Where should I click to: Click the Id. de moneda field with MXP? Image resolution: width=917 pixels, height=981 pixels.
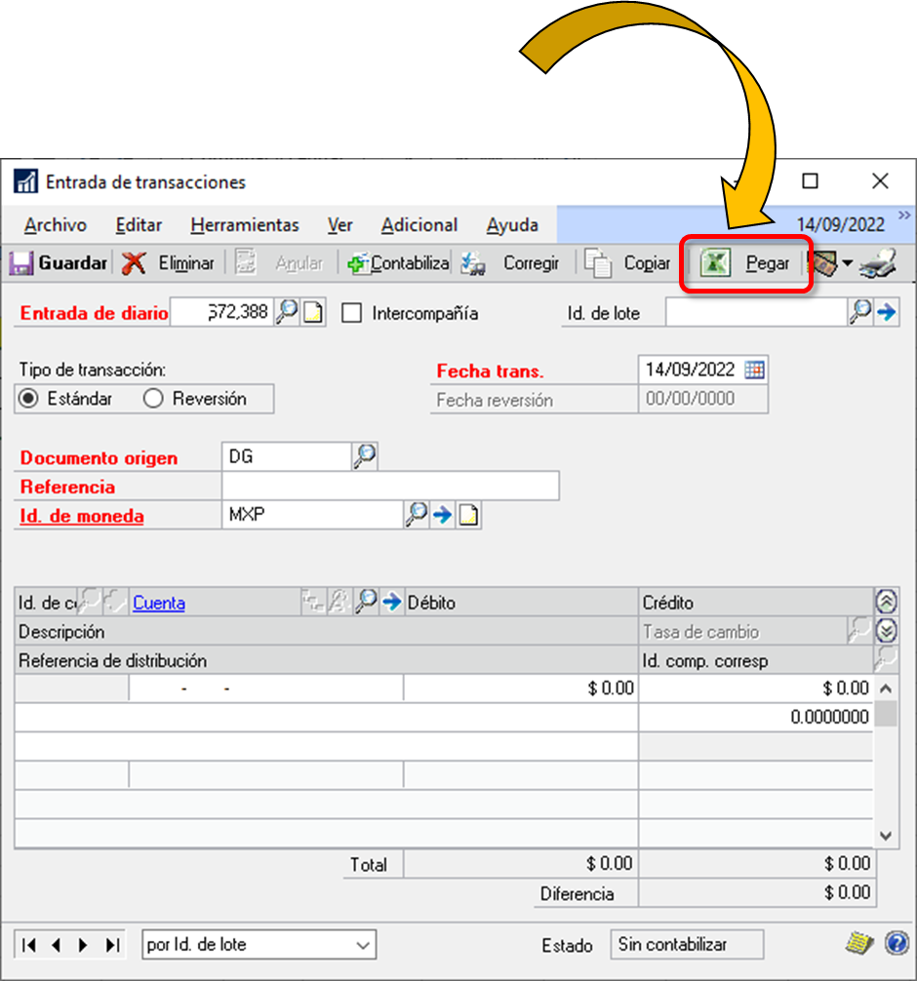tap(312, 515)
